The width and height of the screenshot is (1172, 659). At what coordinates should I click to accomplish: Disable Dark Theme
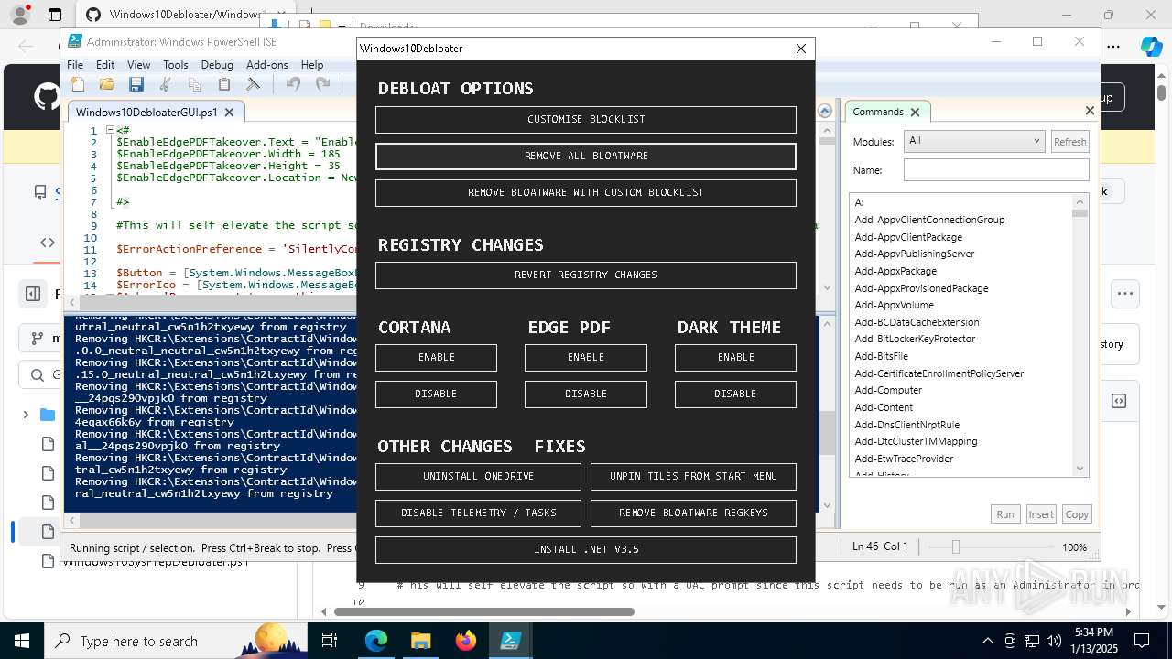point(735,394)
